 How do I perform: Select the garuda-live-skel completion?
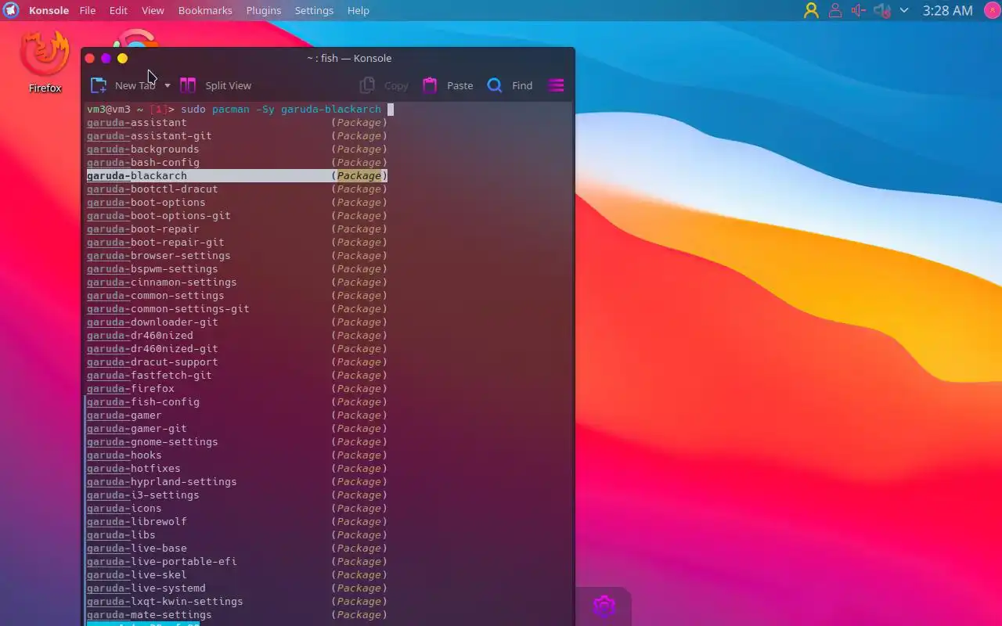237,574
